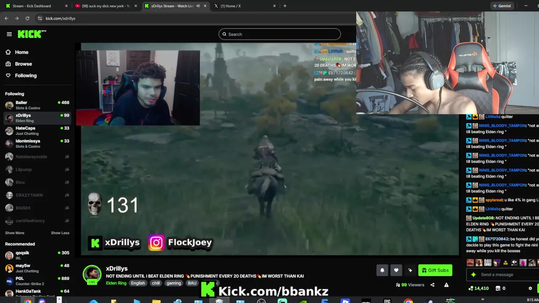
Task: Open recommended channel qoqsik
Action: point(37,255)
